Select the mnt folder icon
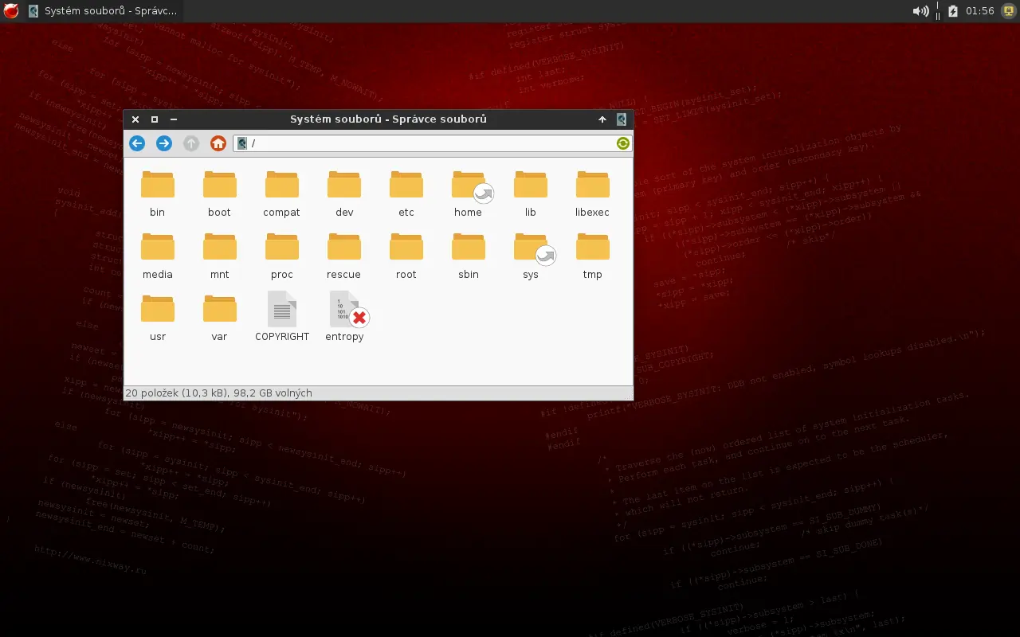 220,247
